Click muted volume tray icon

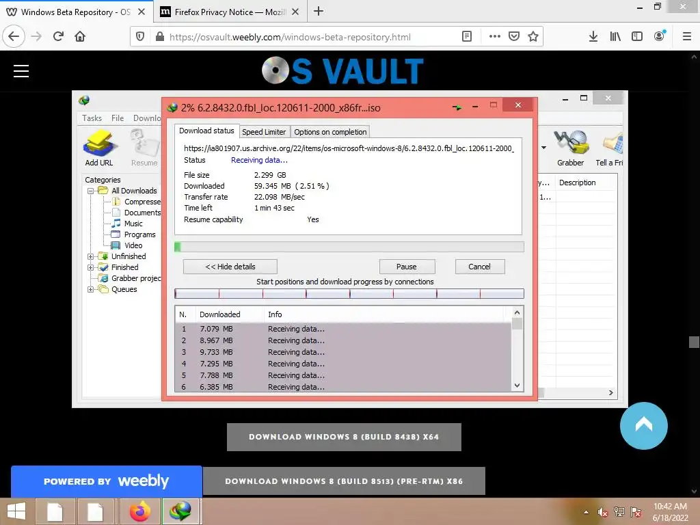[x=603, y=513]
